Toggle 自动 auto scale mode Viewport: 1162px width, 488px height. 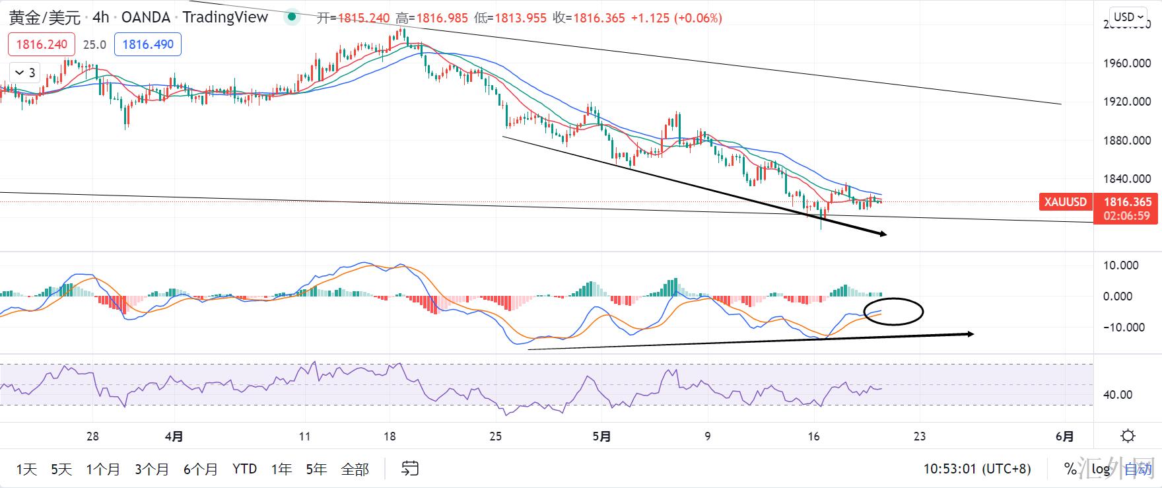1138,469
